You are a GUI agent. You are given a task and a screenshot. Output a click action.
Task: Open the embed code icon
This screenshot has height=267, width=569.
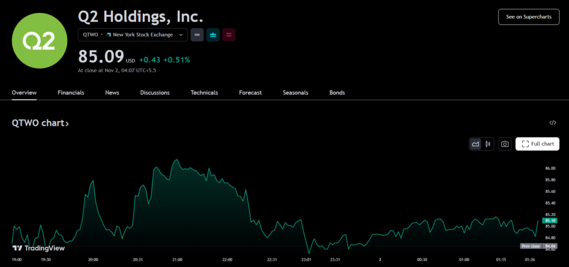553,123
